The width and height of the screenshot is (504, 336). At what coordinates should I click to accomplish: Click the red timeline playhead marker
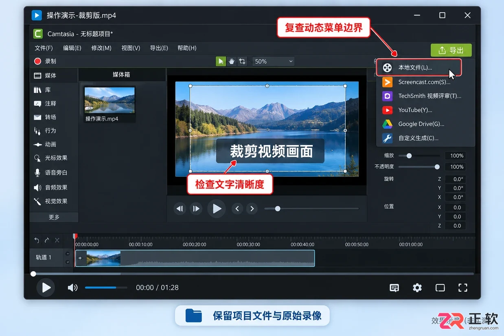(x=75, y=236)
